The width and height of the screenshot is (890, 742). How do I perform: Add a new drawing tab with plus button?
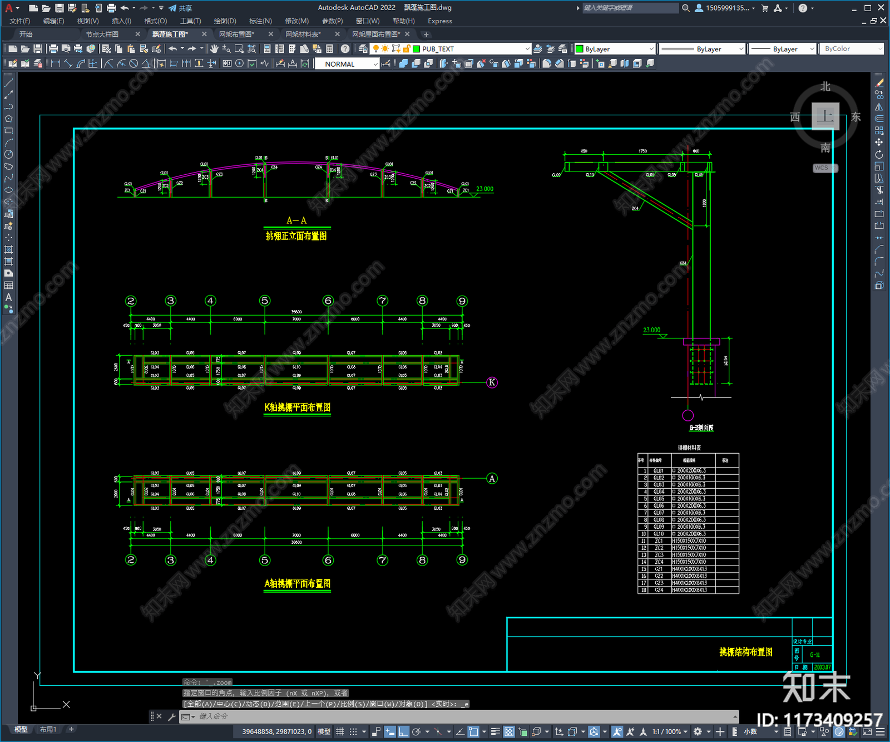click(x=427, y=35)
